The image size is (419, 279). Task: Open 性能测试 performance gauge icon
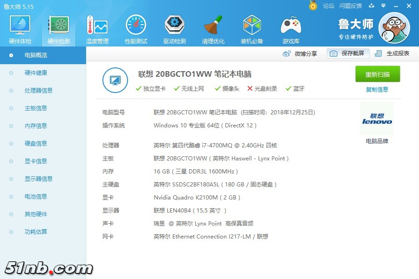(x=135, y=29)
